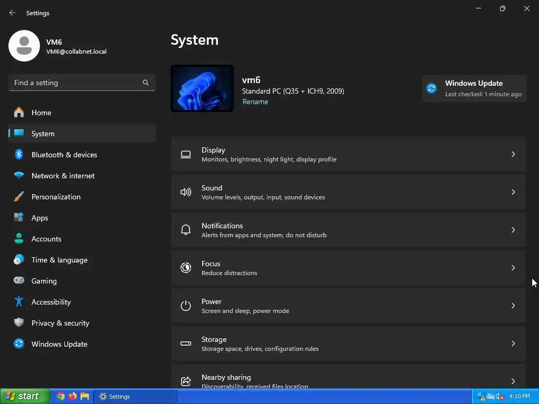Click the back arrow at top left
The height and width of the screenshot is (404, 539).
tap(13, 13)
